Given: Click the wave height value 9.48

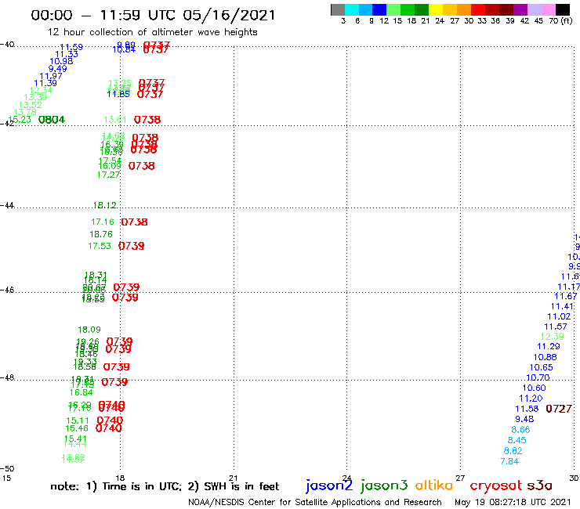Looking at the screenshot, I should [x=524, y=419].
